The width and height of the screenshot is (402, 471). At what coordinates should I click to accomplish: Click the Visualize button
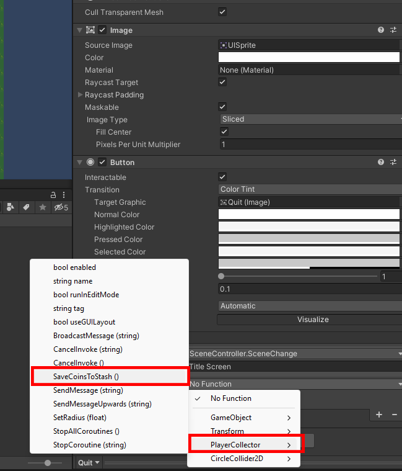[x=310, y=320]
